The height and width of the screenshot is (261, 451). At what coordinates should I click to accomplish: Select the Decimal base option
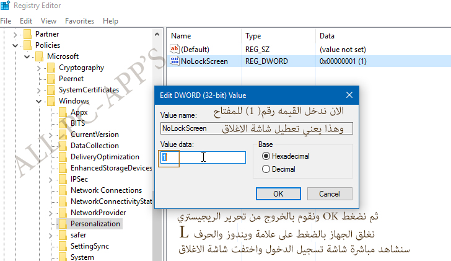[x=266, y=169]
